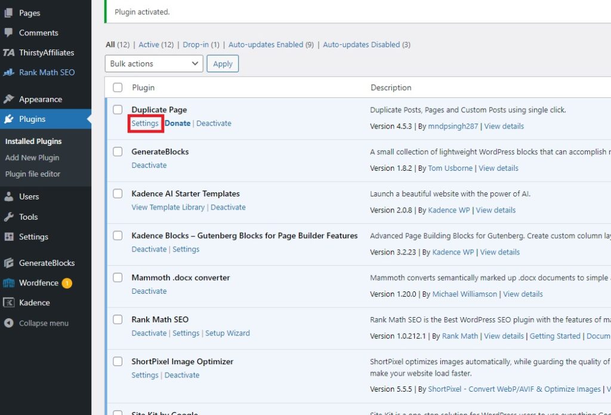Open the Tools menu item
The image size is (611, 415).
[29, 217]
